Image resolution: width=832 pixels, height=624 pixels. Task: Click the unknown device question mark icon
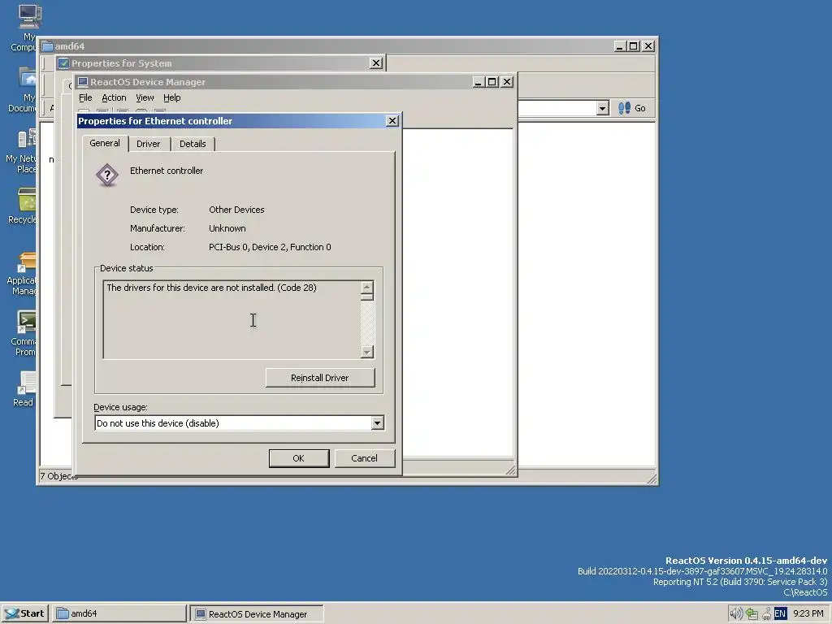(x=106, y=175)
